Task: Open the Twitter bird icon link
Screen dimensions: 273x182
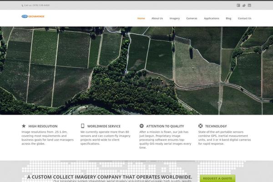Action: pos(244,5)
